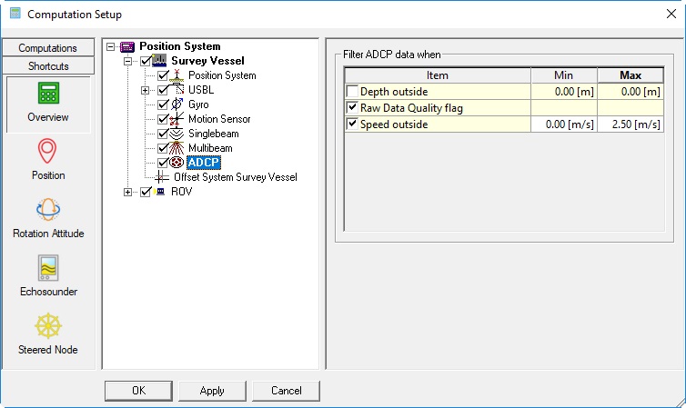Click the Echosounder shortcut icon
Screen dimensions: 686x408
coord(47,268)
